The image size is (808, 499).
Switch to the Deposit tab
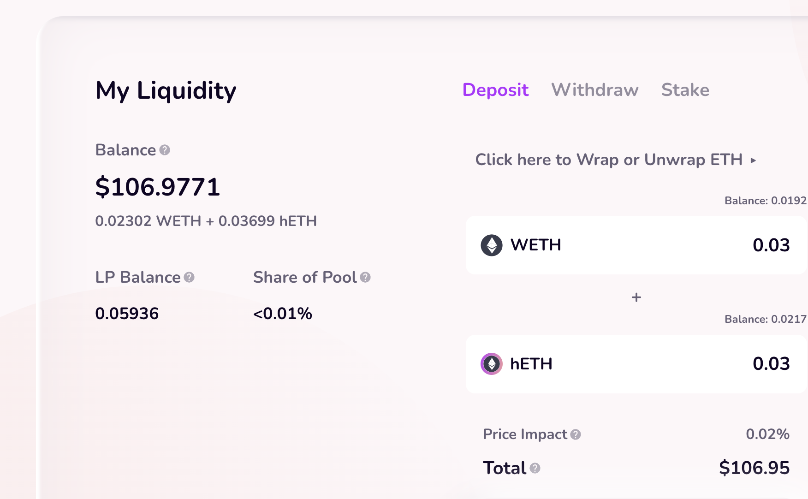pos(495,90)
